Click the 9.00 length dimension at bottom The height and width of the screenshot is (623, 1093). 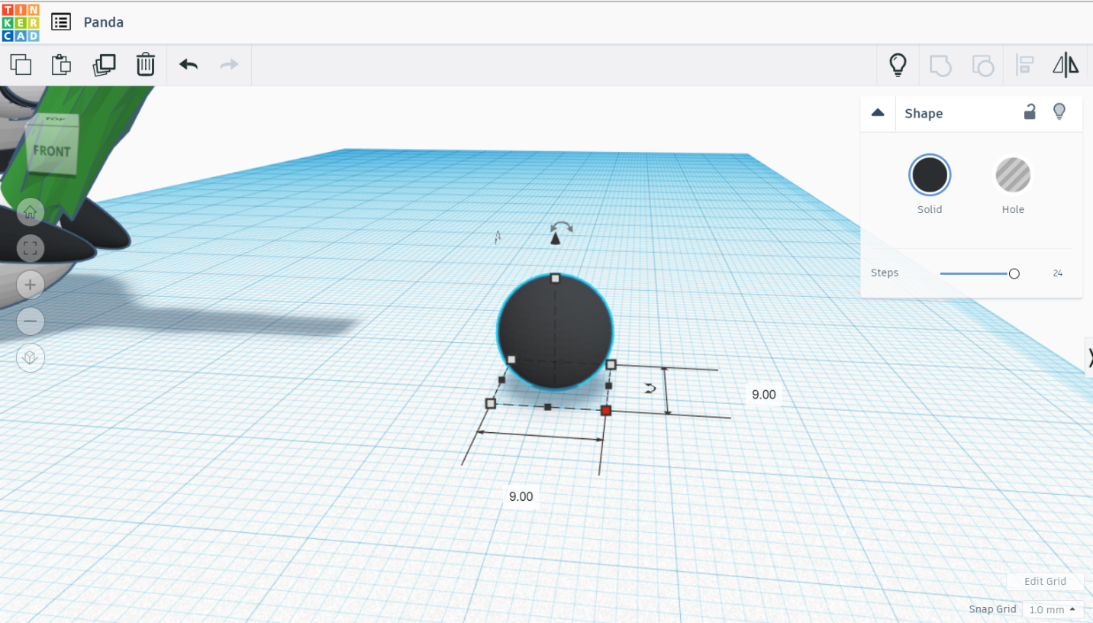tap(521, 496)
